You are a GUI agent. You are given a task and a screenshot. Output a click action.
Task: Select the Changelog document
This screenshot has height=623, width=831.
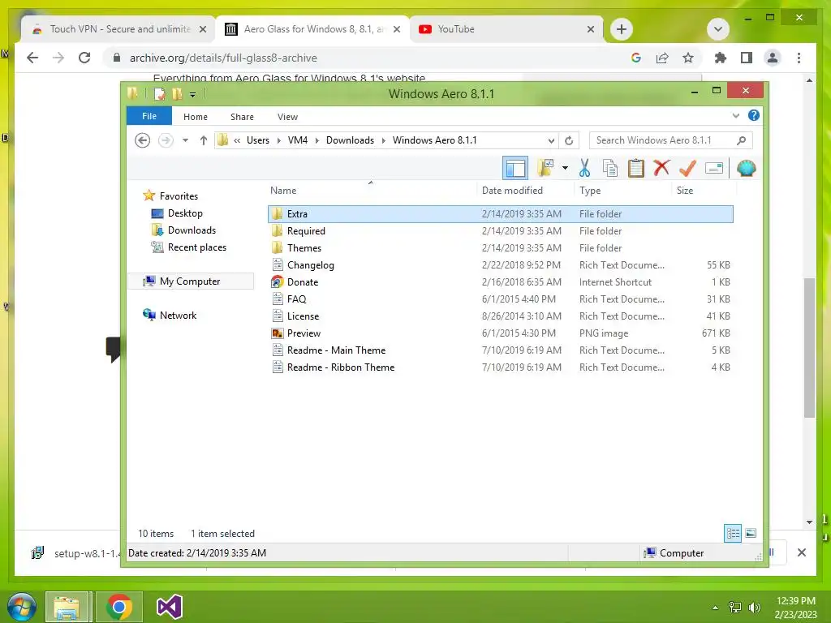(x=500, y=265)
